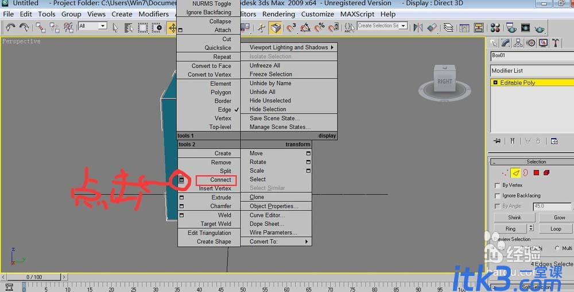Image resolution: width=574 pixels, height=292 pixels.
Task: Toggle the Spinner Snap icon
Action: coord(333,28)
